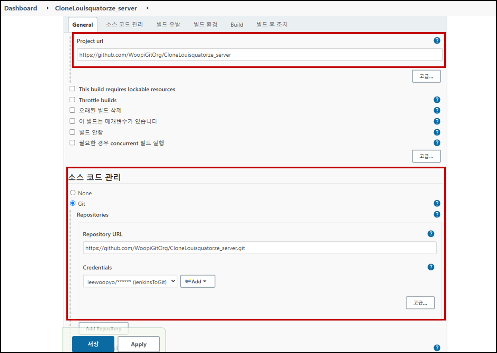The width and height of the screenshot is (497, 353).
Task: Open help for Repository URL
Action: click(431, 234)
